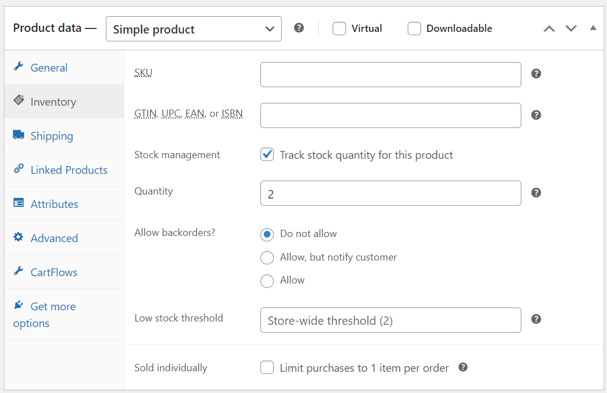Click the Linked Products chain icon
The height and width of the screenshot is (393, 607).
pyautogui.click(x=17, y=169)
